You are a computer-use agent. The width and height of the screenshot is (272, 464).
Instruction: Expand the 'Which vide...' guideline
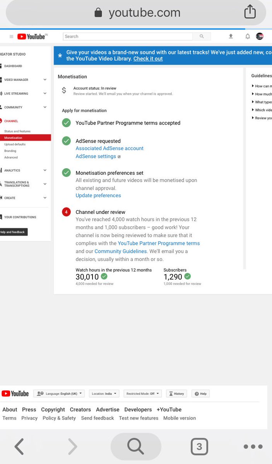click(x=262, y=110)
